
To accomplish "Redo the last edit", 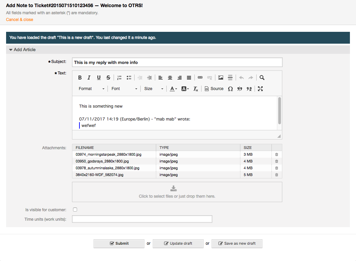I will tap(251, 78).
